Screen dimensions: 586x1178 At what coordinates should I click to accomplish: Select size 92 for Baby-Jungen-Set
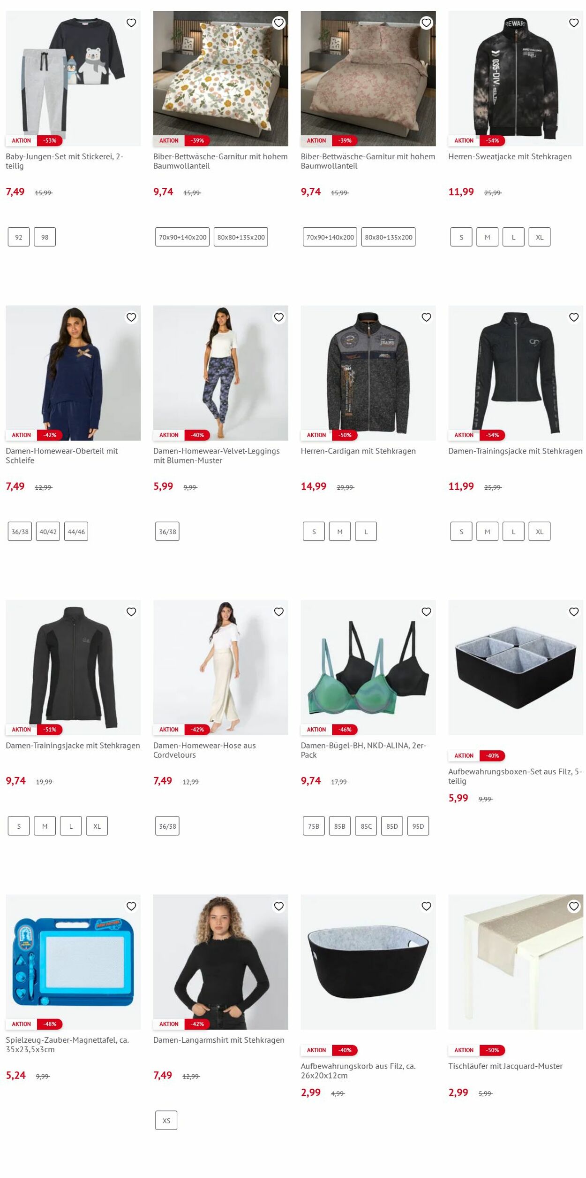(19, 237)
